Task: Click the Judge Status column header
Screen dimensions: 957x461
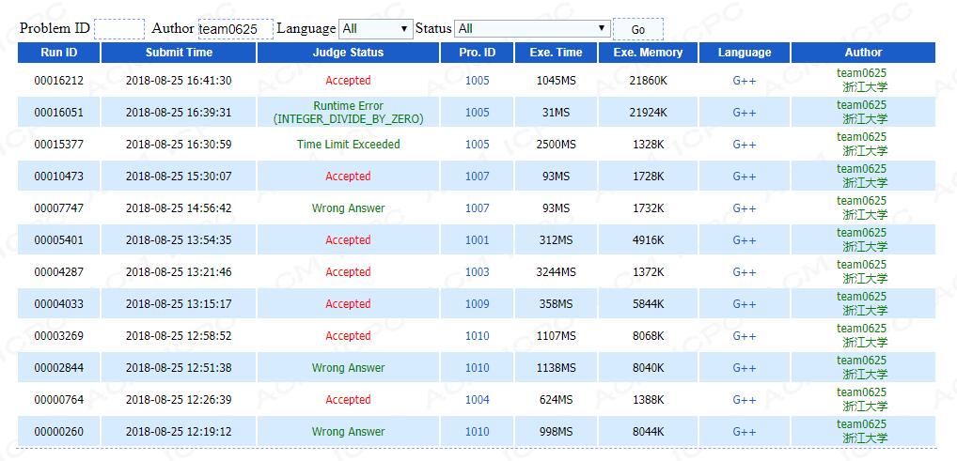Action: 348,53
